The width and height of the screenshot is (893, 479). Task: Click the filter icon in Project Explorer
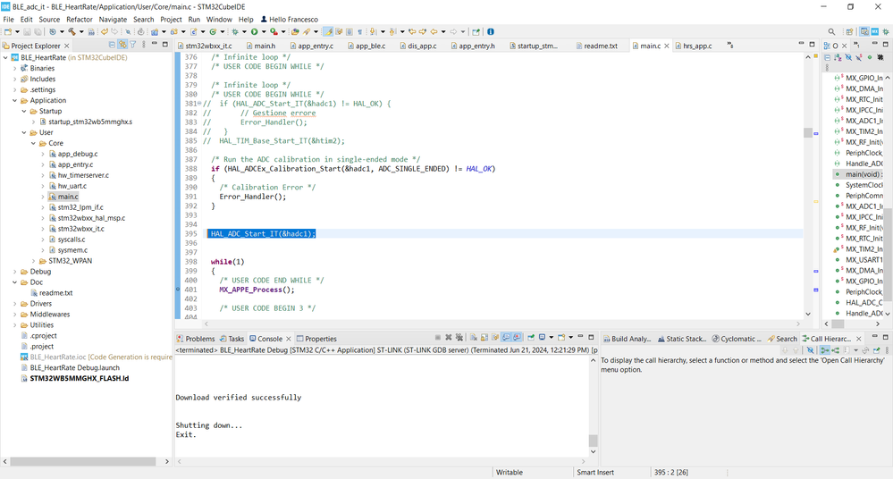[133, 45]
